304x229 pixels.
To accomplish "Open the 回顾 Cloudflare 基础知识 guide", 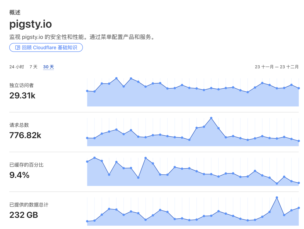I will tap(46, 48).
